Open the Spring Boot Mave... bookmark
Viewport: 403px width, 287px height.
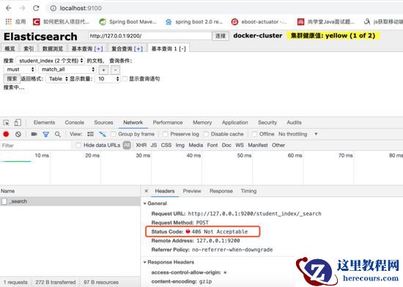pos(127,22)
